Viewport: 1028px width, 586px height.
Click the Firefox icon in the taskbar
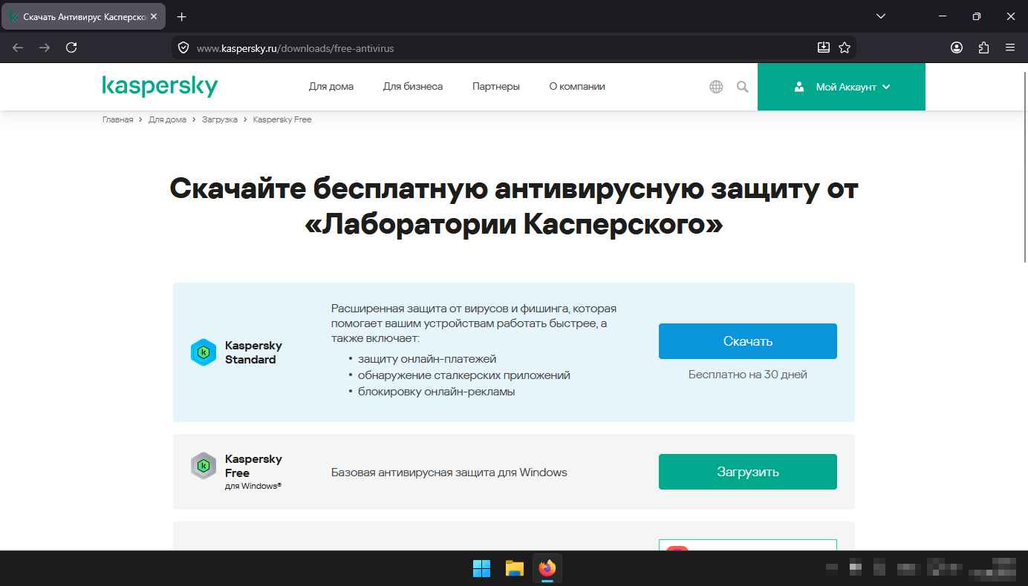coord(547,568)
